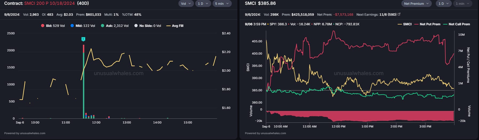Open the Vol metric dropdown on contract chart
The image size is (479, 140).
[186, 4]
